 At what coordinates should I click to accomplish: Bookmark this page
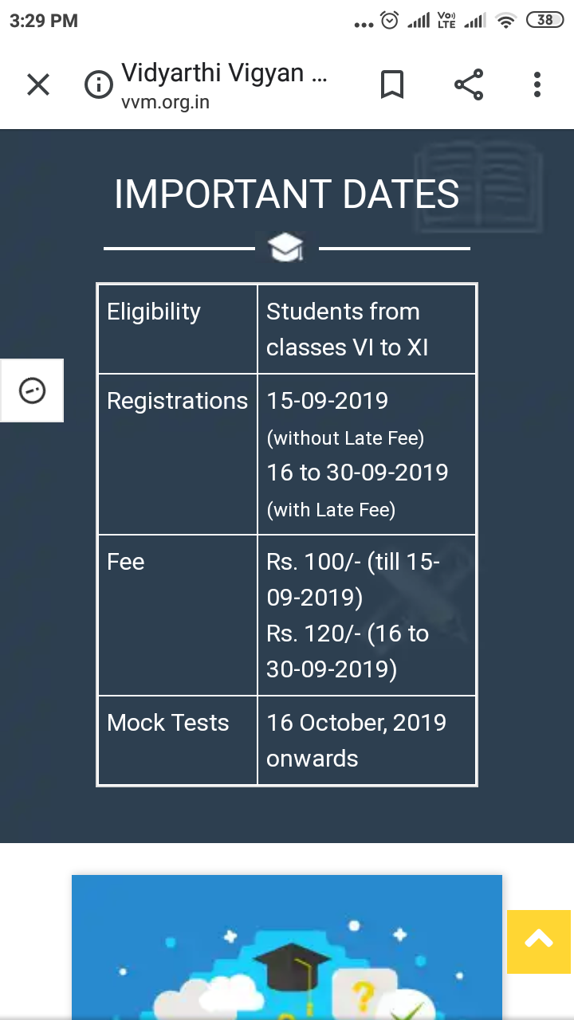point(392,84)
